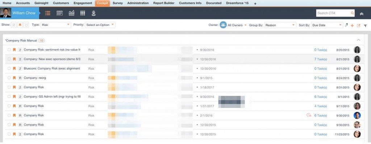The image size is (371, 144).
Task: Open 'Company: New exec sponsors' CTA name
Action: (x=52, y=59)
